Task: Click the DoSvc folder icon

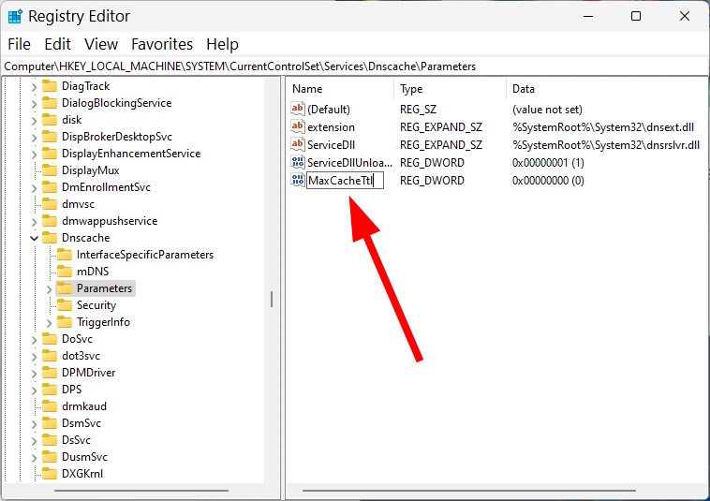Action: click(x=50, y=339)
